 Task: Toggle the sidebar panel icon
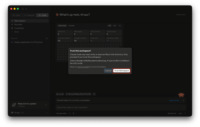(23, 9)
